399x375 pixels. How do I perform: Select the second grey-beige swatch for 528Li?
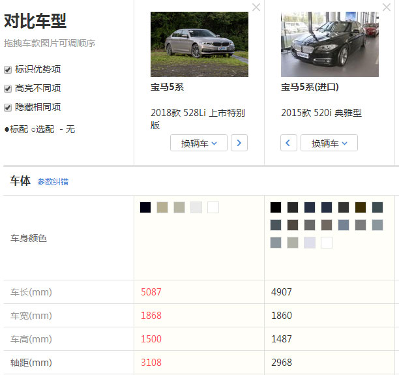pos(179,207)
